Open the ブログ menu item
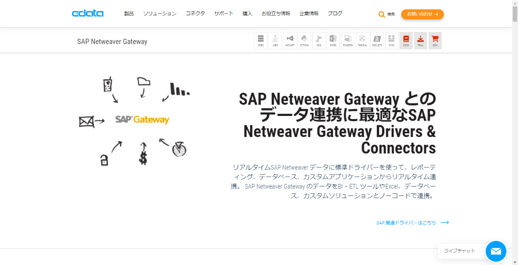This screenshot has height=265, width=518. coord(335,14)
